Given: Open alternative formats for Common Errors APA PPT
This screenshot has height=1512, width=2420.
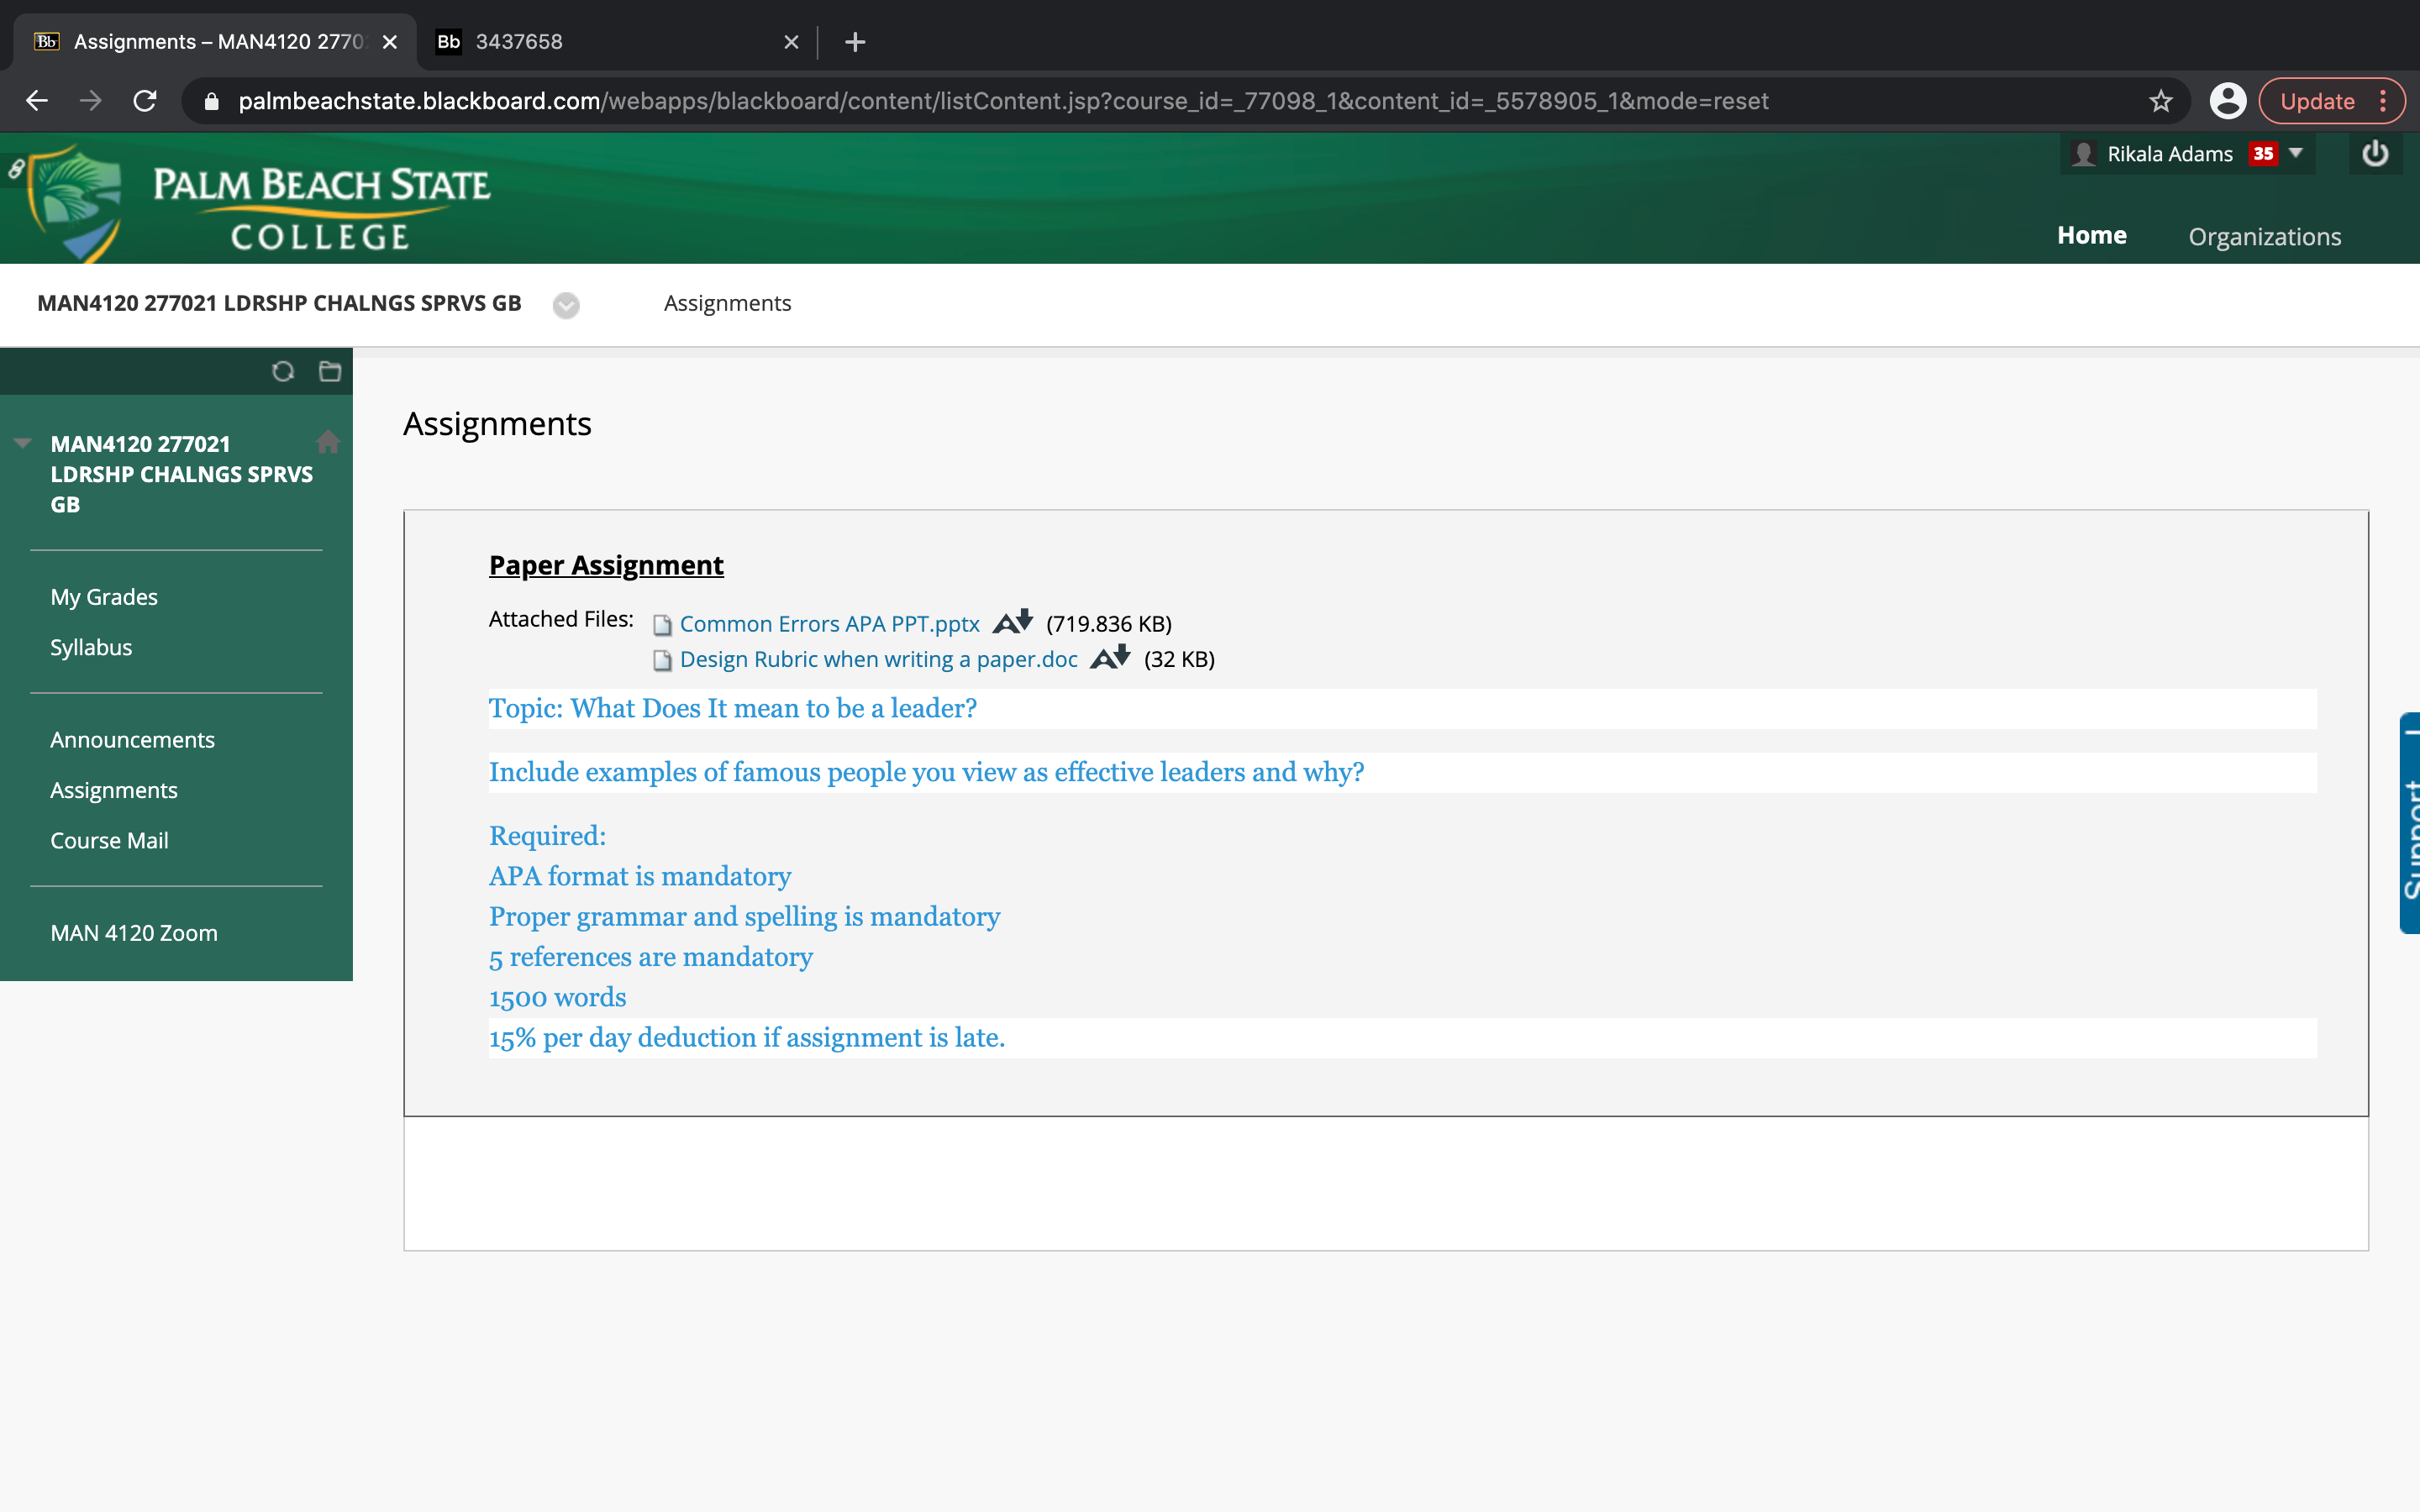Looking at the screenshot, I should click(1012, 622).
